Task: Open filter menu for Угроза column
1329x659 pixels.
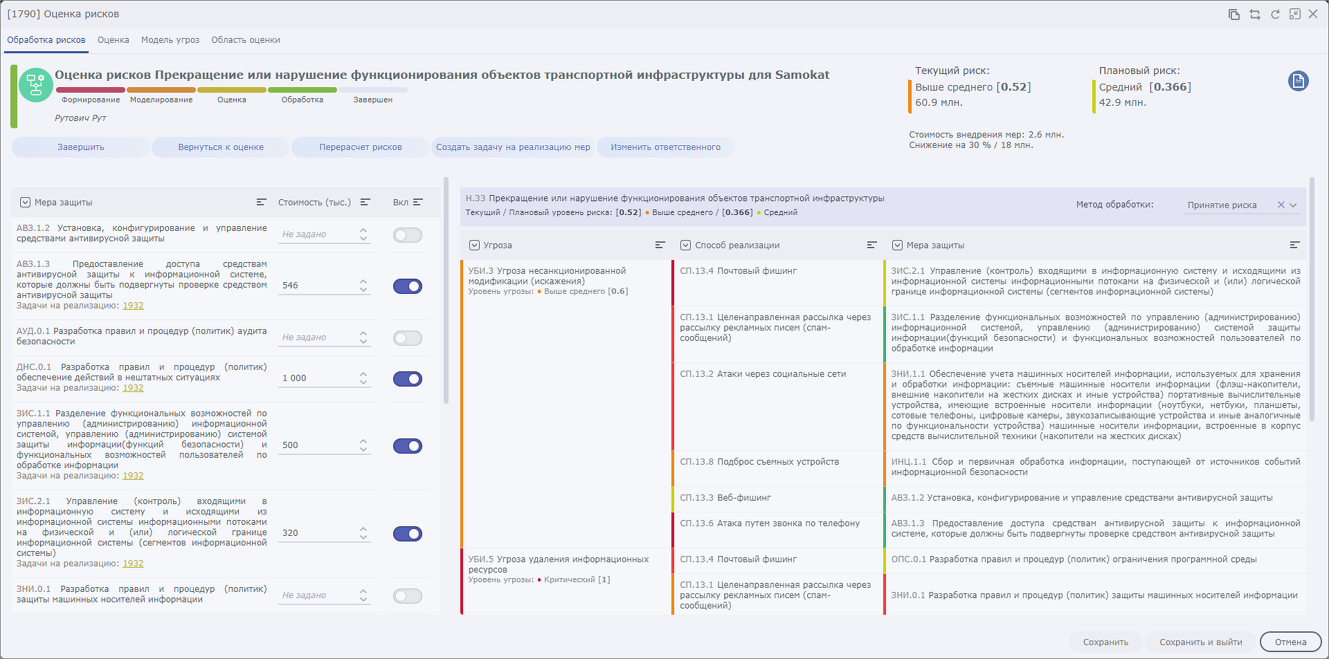Action: (660, 245)
